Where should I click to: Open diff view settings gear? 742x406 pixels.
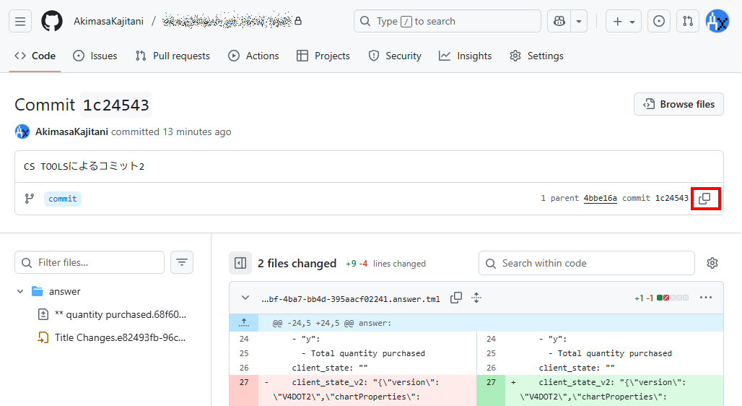pyautogui.click(x=712, y=263)
